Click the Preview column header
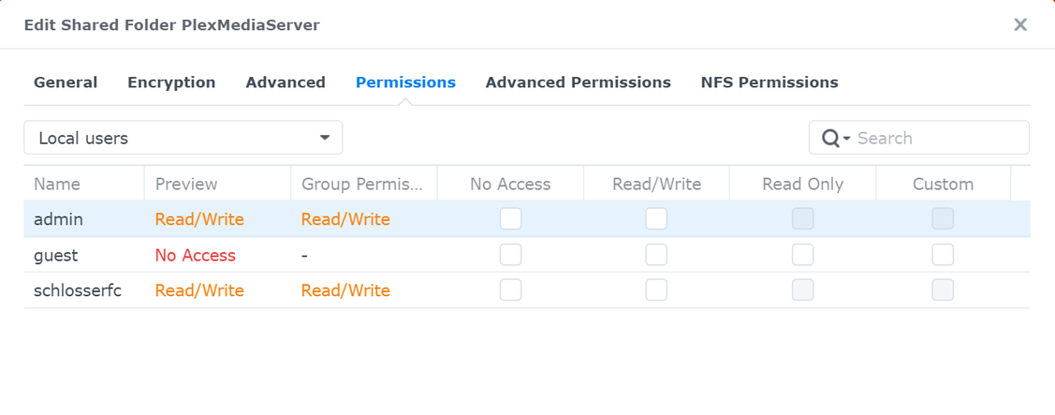 pyautogui.click(x=186, y=185)
